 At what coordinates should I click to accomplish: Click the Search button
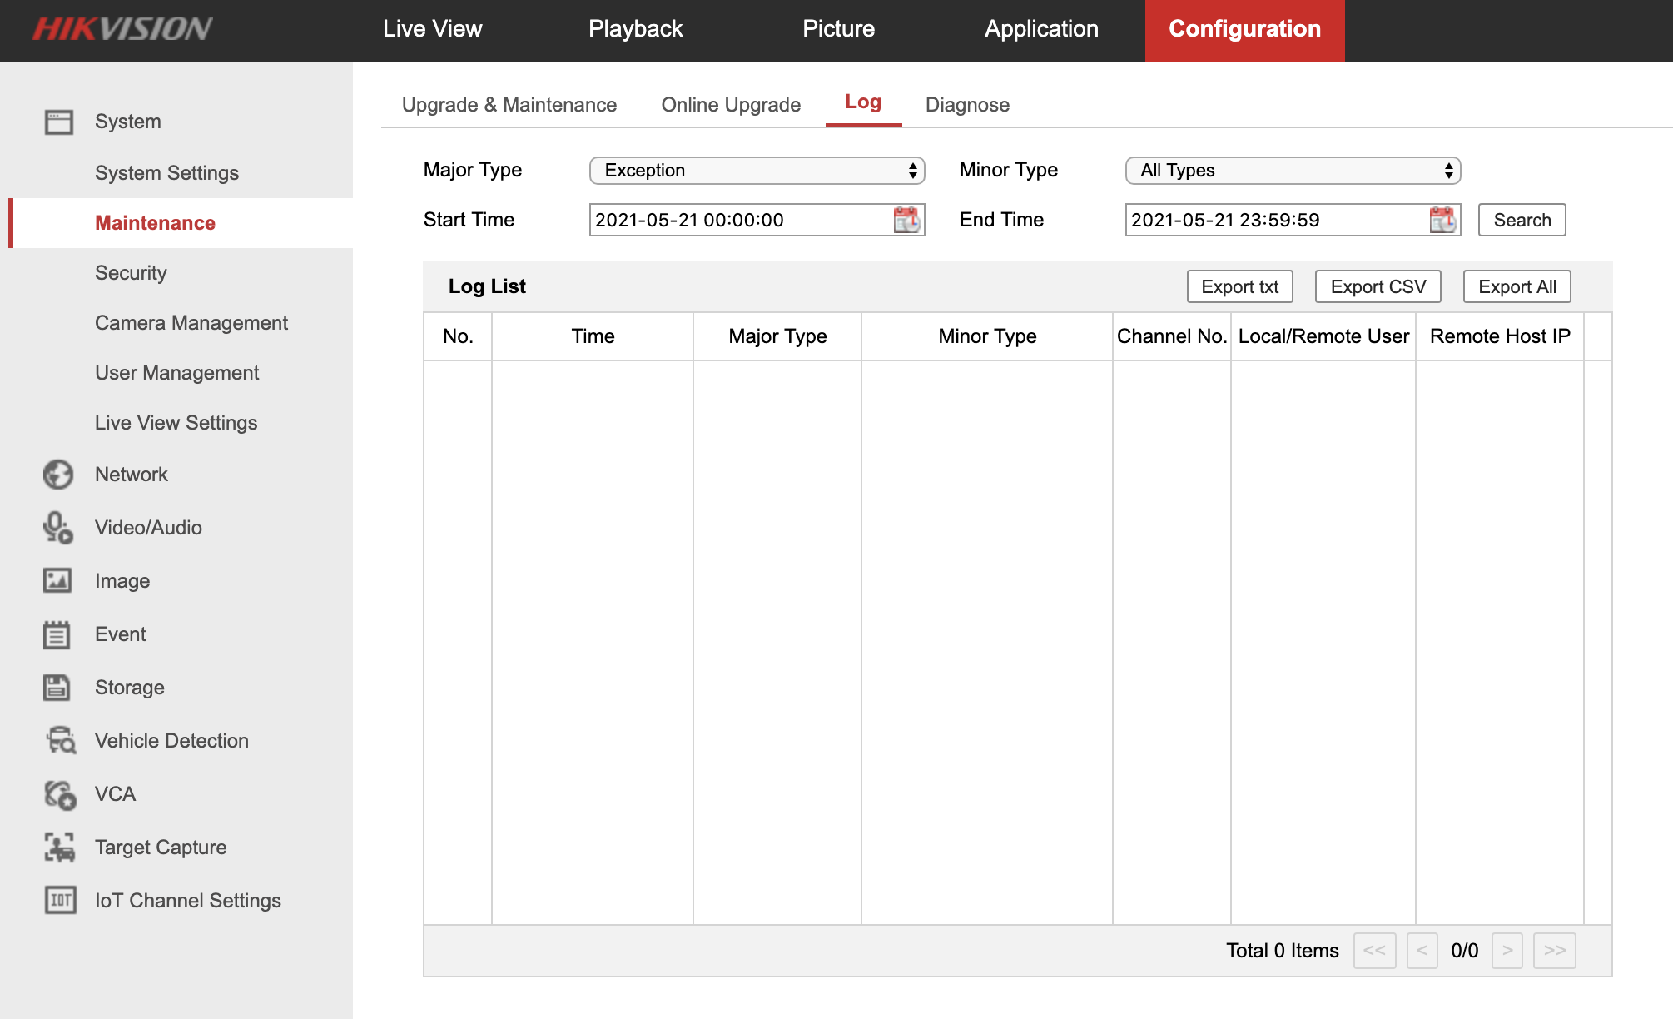(x=1522, y=220)
